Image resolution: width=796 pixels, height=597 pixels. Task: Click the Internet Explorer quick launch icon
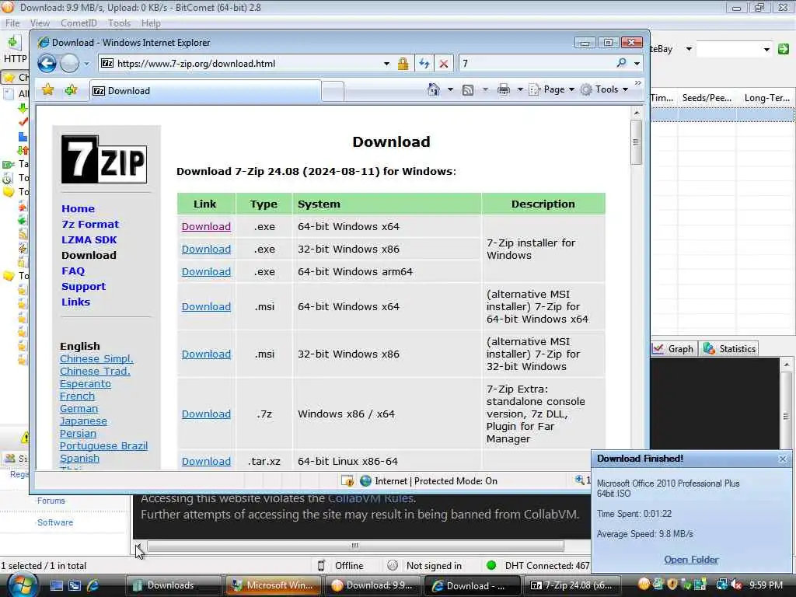coord(93,585)
